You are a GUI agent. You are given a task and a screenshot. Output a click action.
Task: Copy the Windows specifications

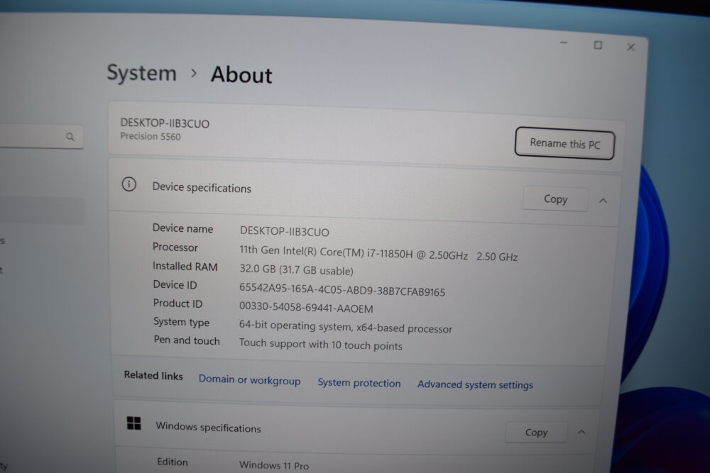coord(536,433)
